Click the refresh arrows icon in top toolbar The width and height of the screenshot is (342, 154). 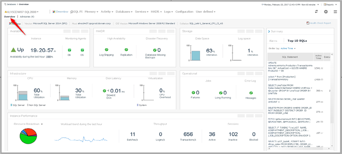316,12
